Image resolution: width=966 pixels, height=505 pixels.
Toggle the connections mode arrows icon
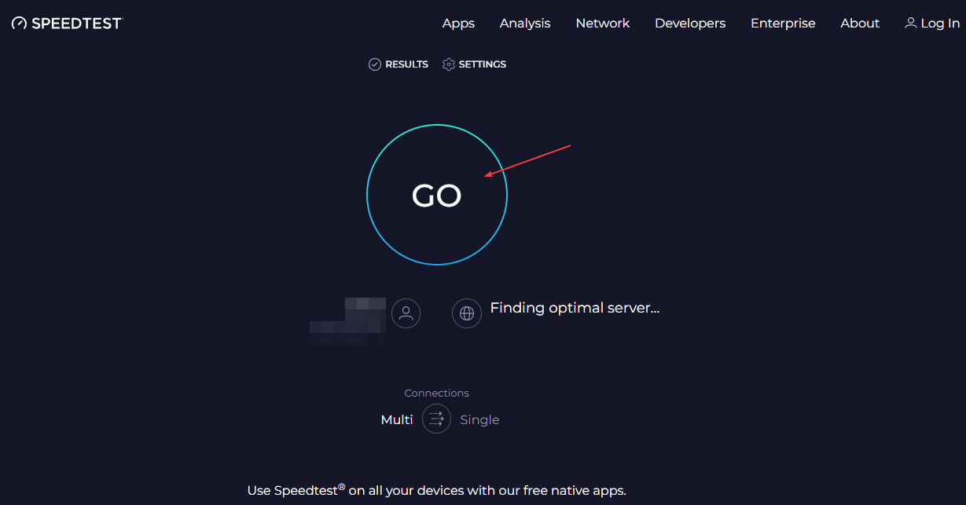pyautogui.click(x=437, y=419)
